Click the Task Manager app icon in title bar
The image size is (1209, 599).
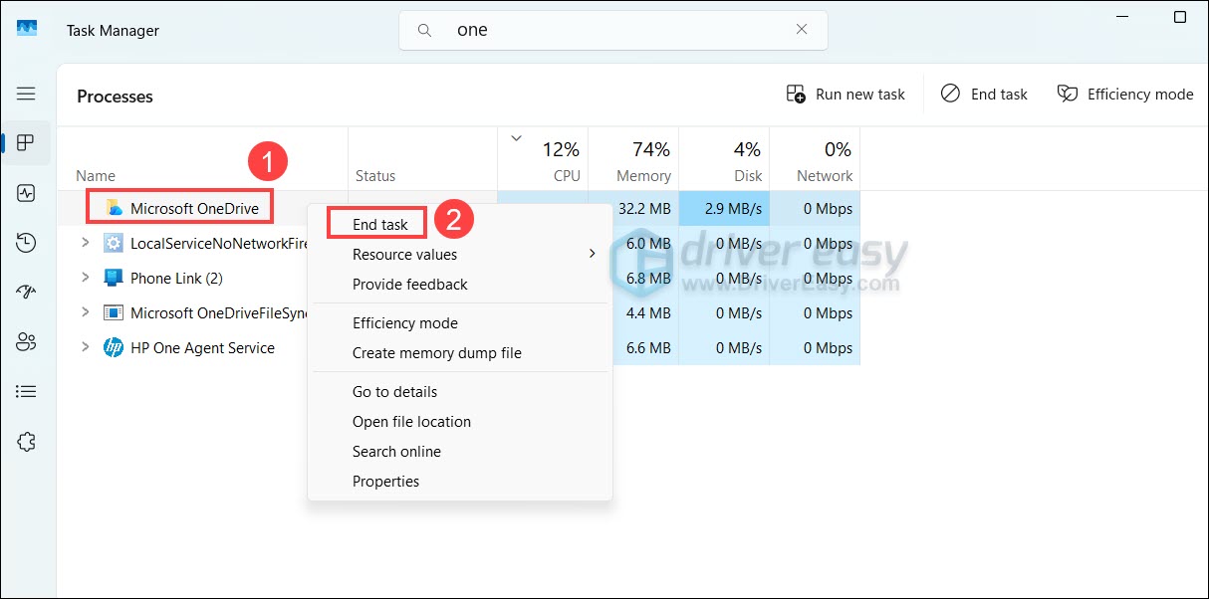coord(27,29)
